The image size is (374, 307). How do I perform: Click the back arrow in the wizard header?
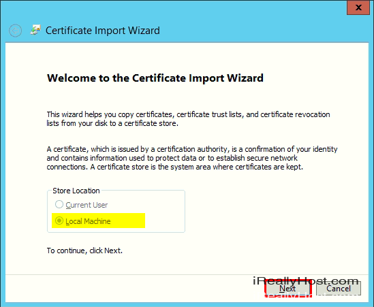click(x=15, y=31)
